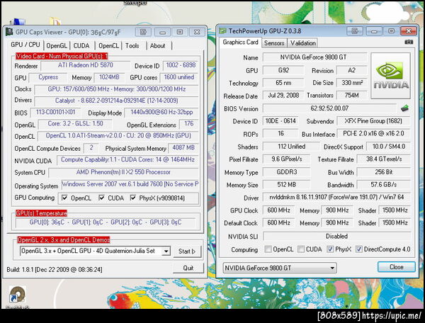Image resolution: width=425 pixels, height=323 pixels.
Task: Open the desktop shortcut icon at bottom left
Action: (x=17, y=295)
